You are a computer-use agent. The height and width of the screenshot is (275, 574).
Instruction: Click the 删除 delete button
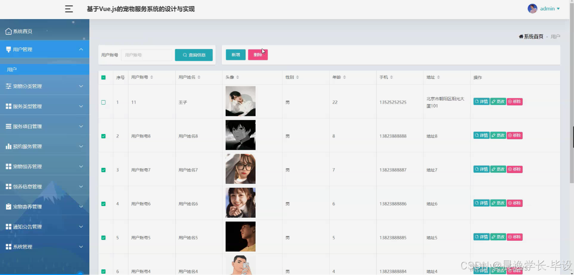[258, 55]
